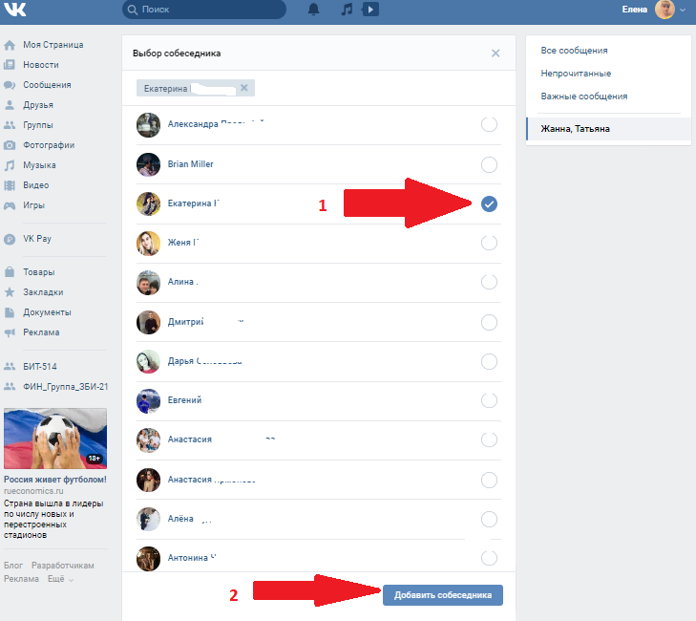
Task: Select Дарья with the checkbox
Action: pyautogui.click(x=489, y=361)
